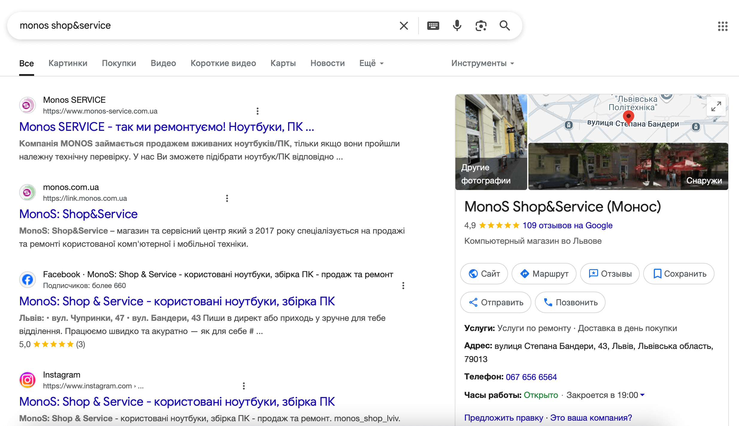Click the Сайт button

point(484,274)
